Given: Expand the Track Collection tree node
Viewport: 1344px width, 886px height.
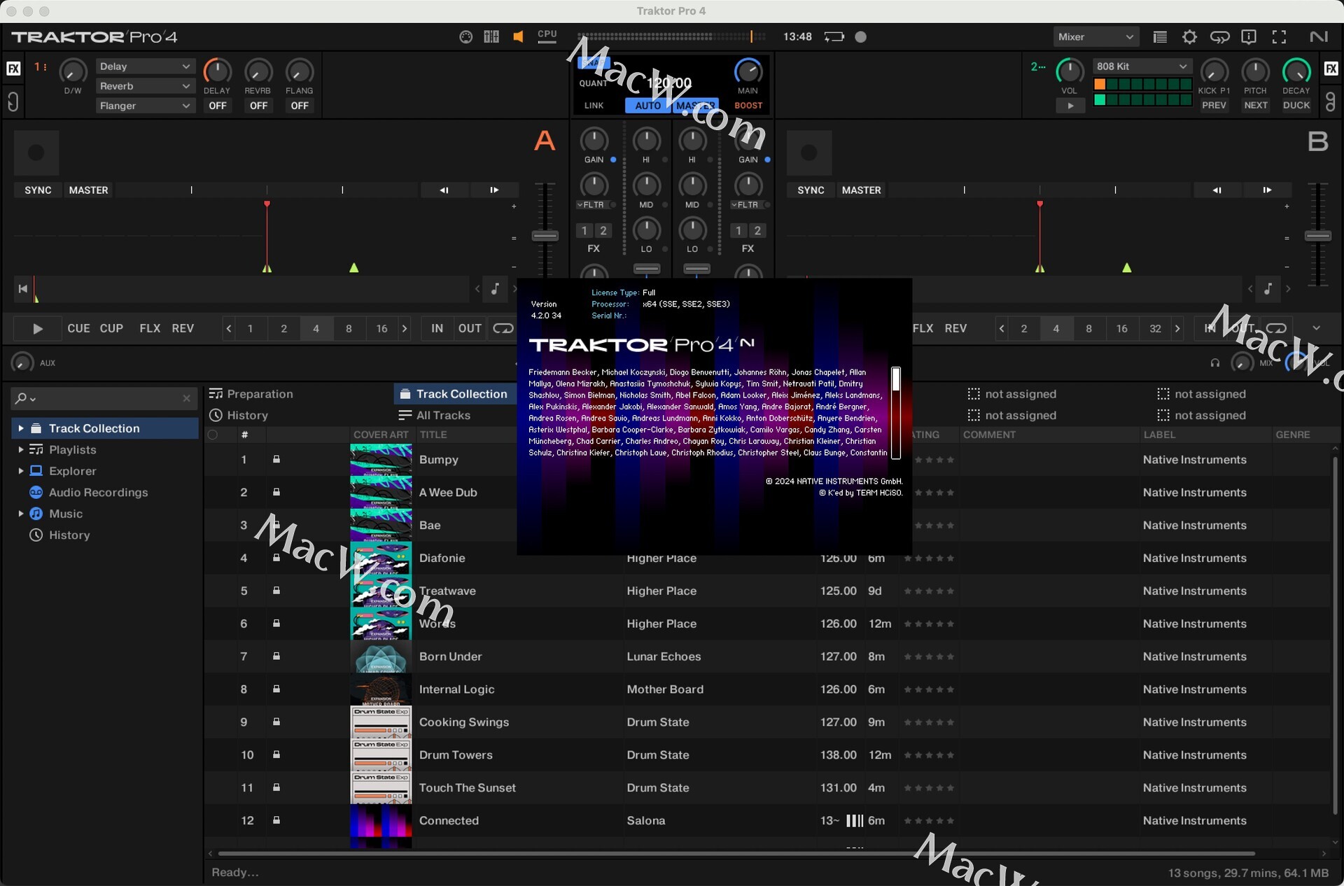Looking at the screenshot, I should (21, 428).
